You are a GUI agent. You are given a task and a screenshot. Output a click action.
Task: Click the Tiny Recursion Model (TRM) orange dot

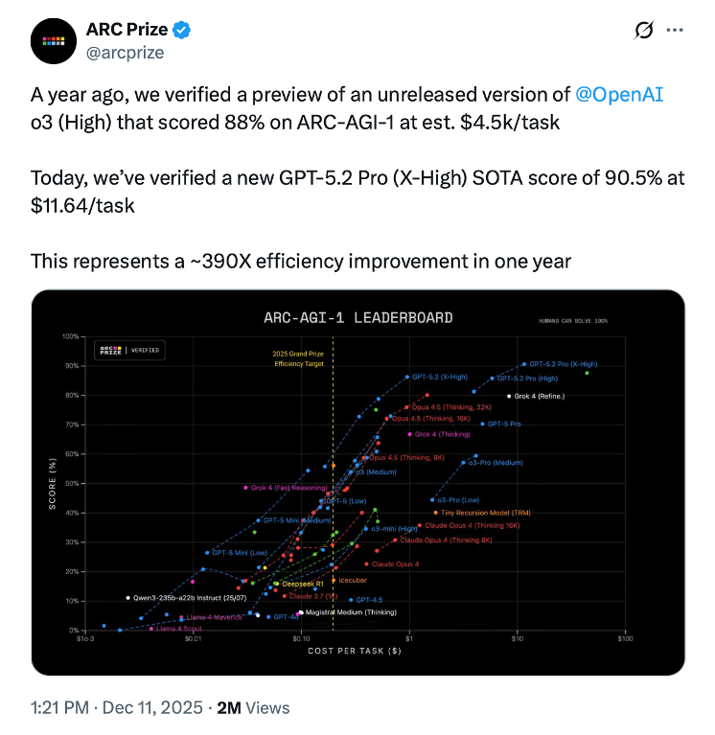pyautogui.click(x=435, y=513)
